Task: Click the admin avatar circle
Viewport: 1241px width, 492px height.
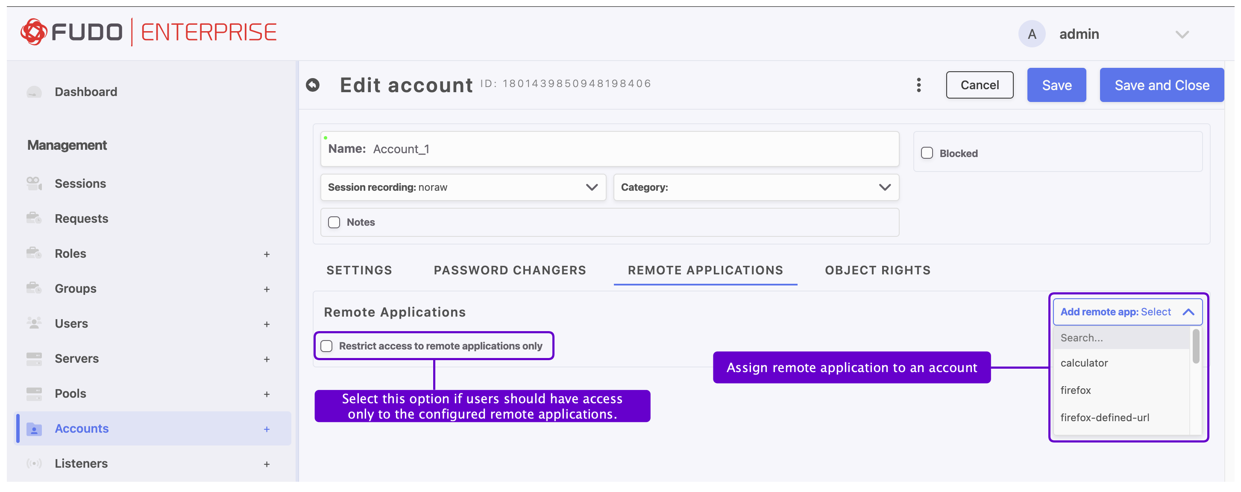Action: coord(1031,34)
